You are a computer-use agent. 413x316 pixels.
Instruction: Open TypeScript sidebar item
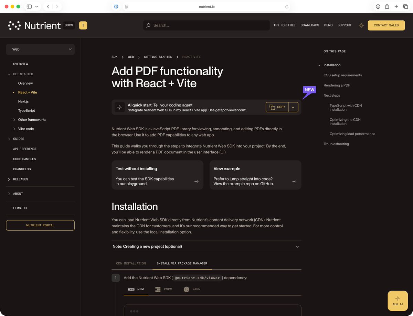pyautogui.click(x=27, y=111)
